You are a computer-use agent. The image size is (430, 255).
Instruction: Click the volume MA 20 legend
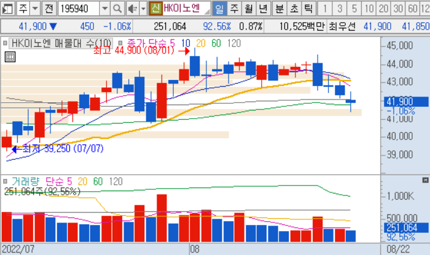point(82,181)
